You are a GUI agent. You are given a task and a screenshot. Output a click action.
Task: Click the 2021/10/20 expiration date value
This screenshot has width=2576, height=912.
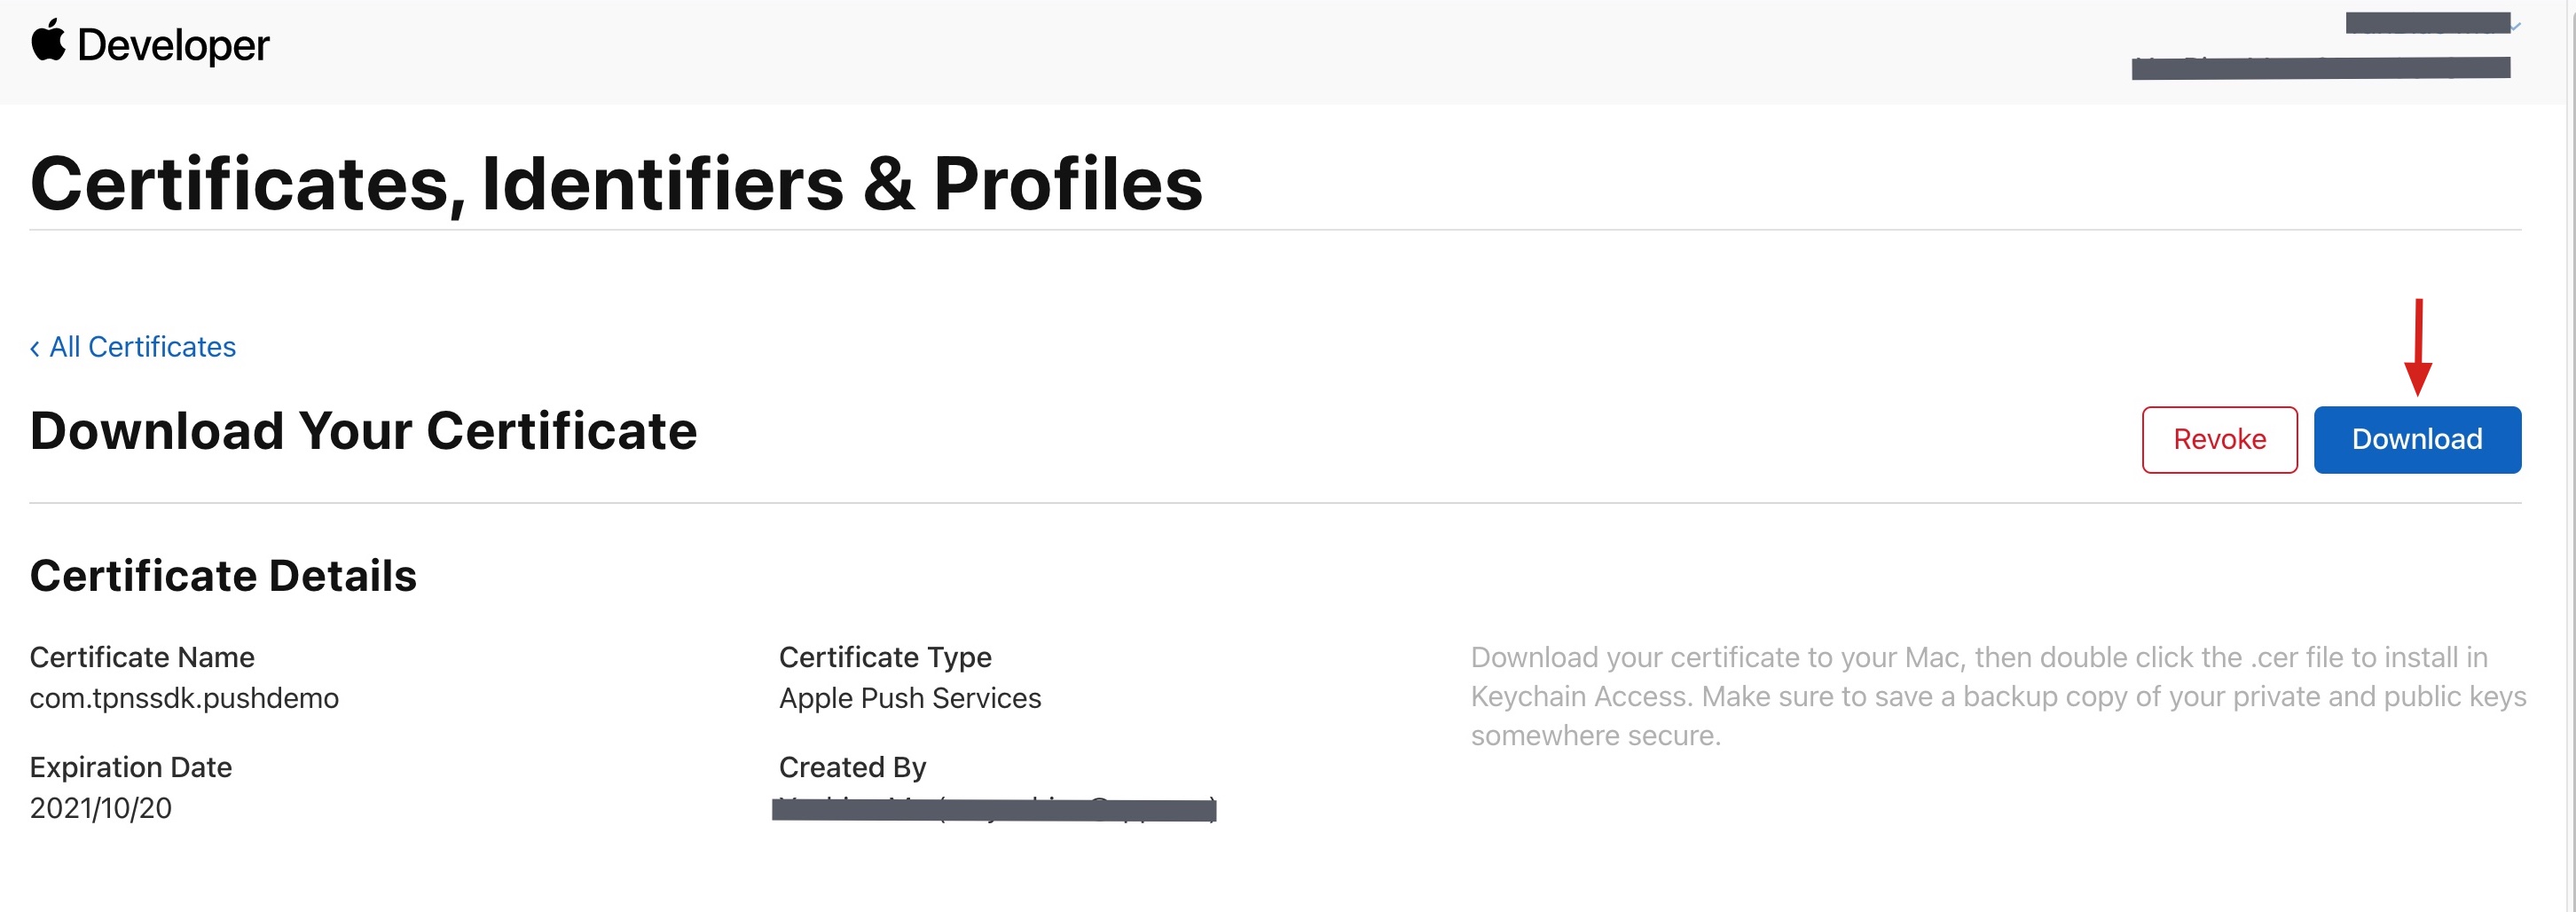coord(101,808)
